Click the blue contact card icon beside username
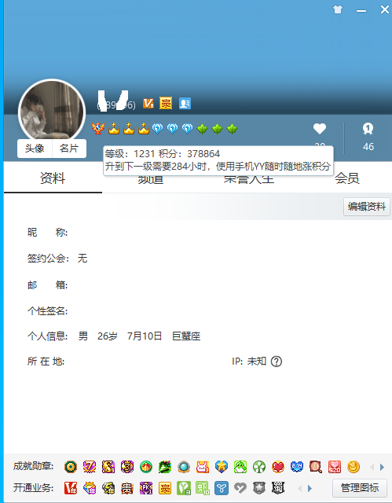Screen dimensions: 392x503 [185, 103]
